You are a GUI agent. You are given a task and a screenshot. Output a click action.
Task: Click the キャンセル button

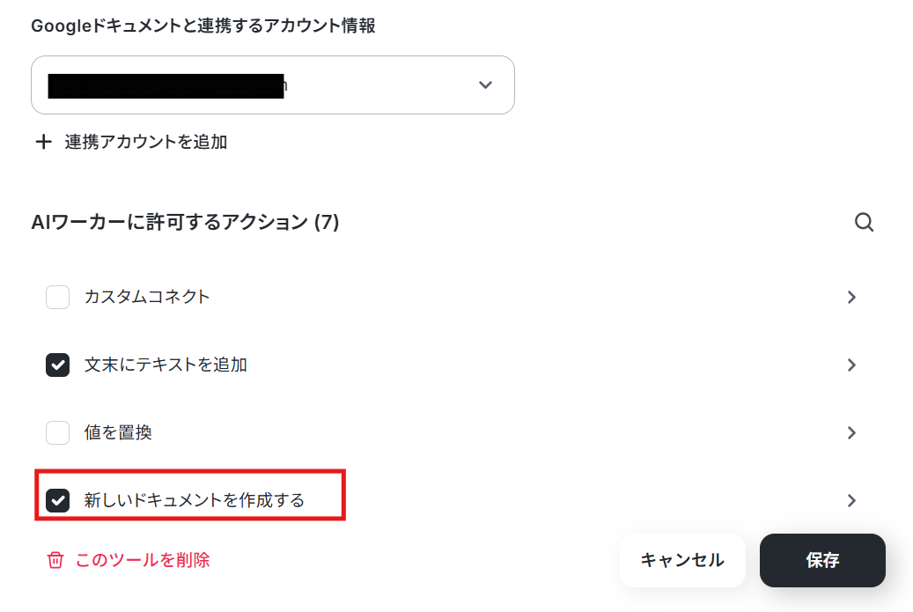[682, 560]
